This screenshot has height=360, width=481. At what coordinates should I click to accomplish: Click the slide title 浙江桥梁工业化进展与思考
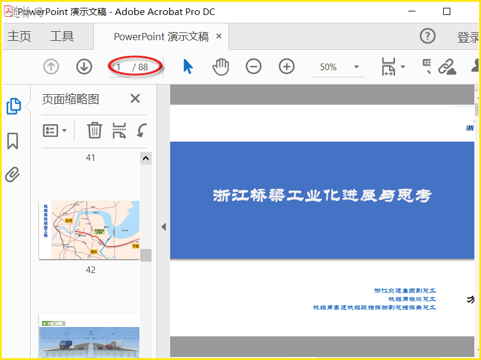pyautogui.click(x=322, y=196)
